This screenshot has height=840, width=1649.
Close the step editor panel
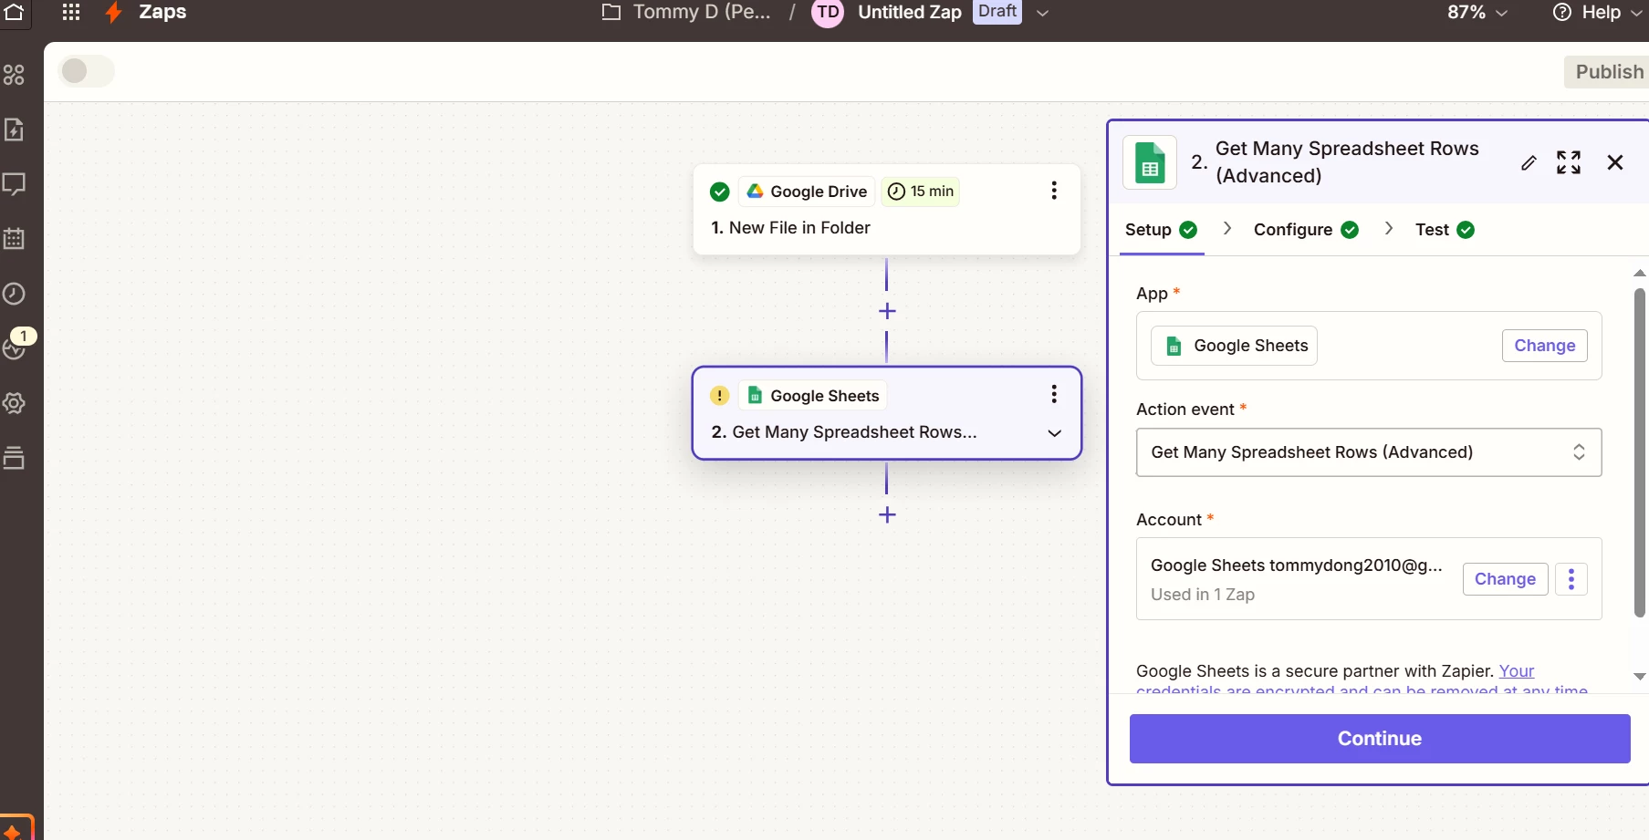click(x=1615, y=162)
